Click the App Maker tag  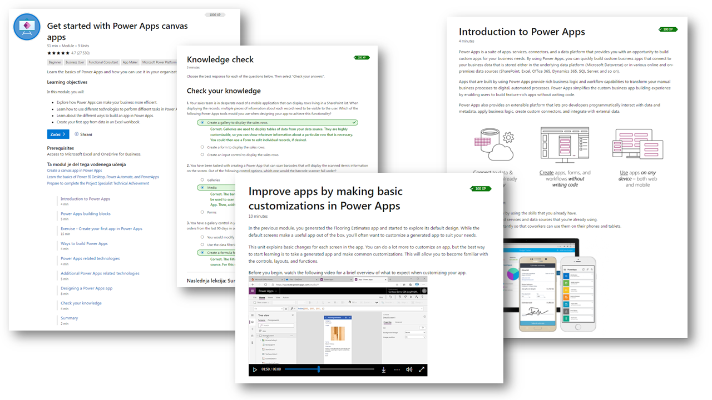click(x=130, y=63)
